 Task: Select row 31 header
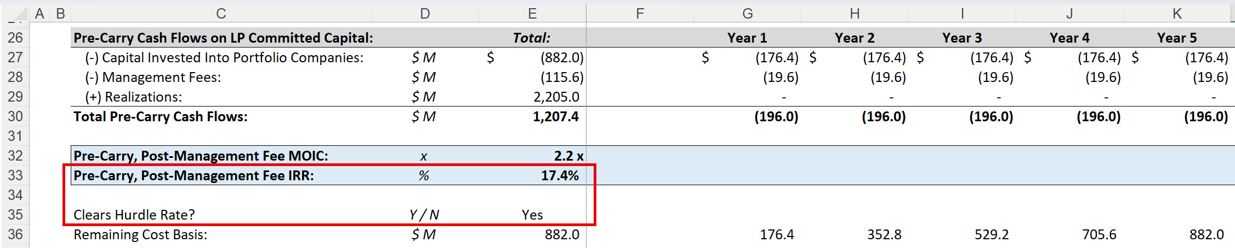15,136
